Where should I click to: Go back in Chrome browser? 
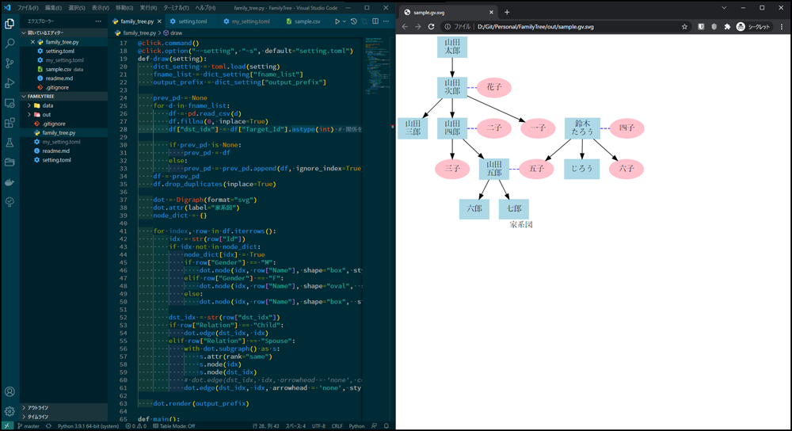tap(405, 27)
